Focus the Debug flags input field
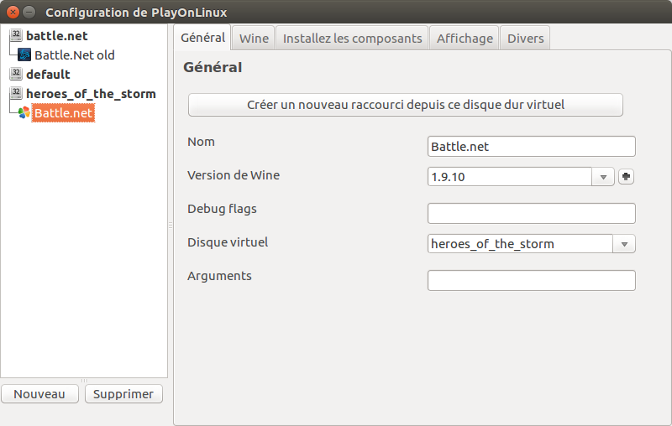Image resolution: width=672 pixels, height=426 pixels. click(532, 214)
